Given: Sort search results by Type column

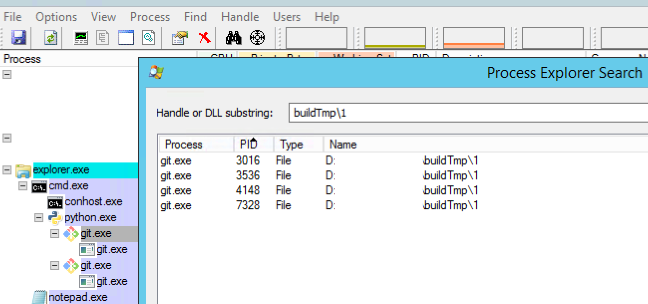Looking at the screenshot, I should point(299,145).
